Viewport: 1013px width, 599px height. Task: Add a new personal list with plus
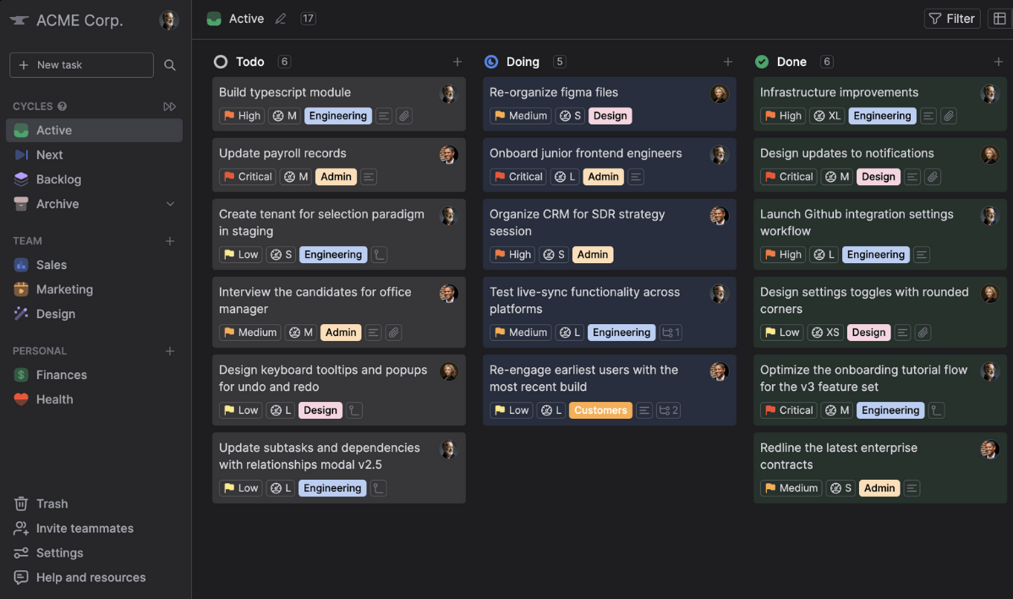[x=169, y=351]
